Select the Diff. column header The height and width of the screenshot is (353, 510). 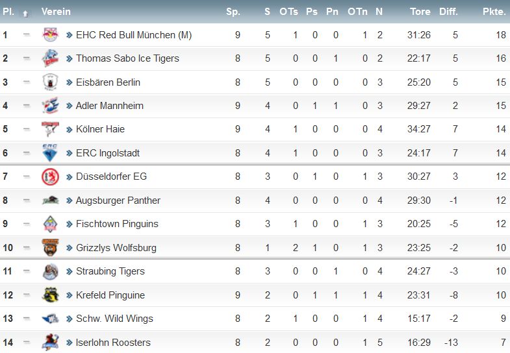pos(448,12)
